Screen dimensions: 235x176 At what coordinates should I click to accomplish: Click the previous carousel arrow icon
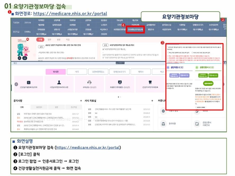[x=16, y=84]
